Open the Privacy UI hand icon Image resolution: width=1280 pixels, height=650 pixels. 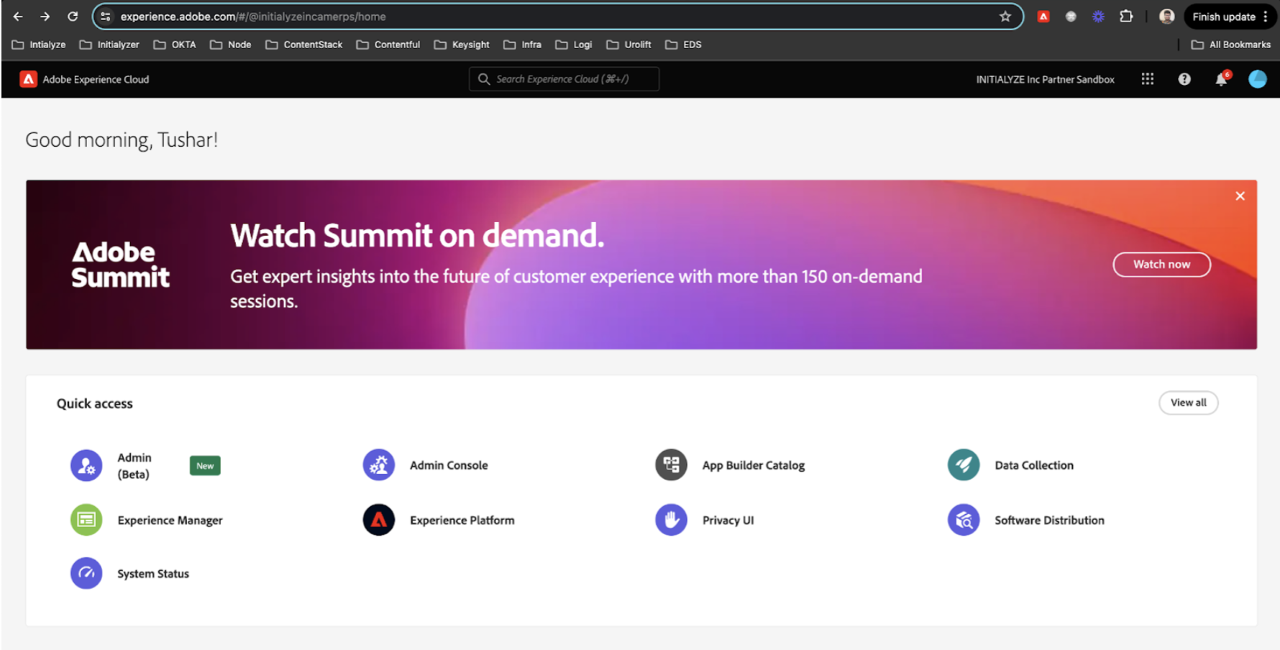(671, 520)
